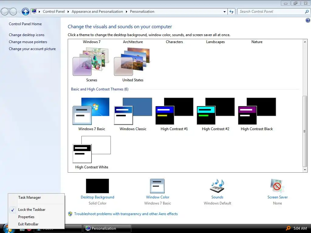Image resolution: width=311 pixels, height=233 pixels.
Task: Select Personalization breadcrumb
Action: pyautogui.click(x=142, y=12)
